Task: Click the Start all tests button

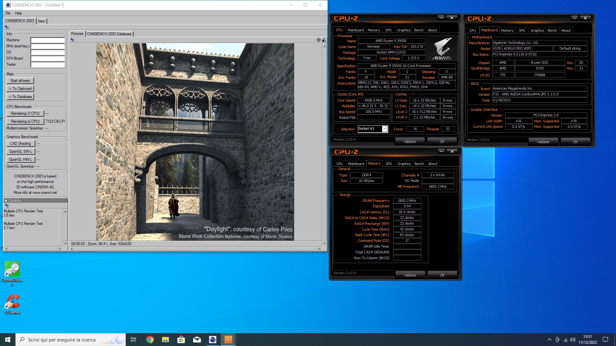Action: [x=20, y=81]
